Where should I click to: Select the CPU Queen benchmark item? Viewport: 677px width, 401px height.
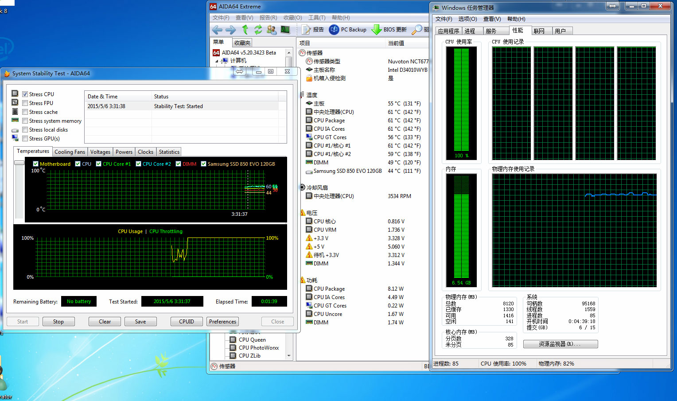point(252,340)
